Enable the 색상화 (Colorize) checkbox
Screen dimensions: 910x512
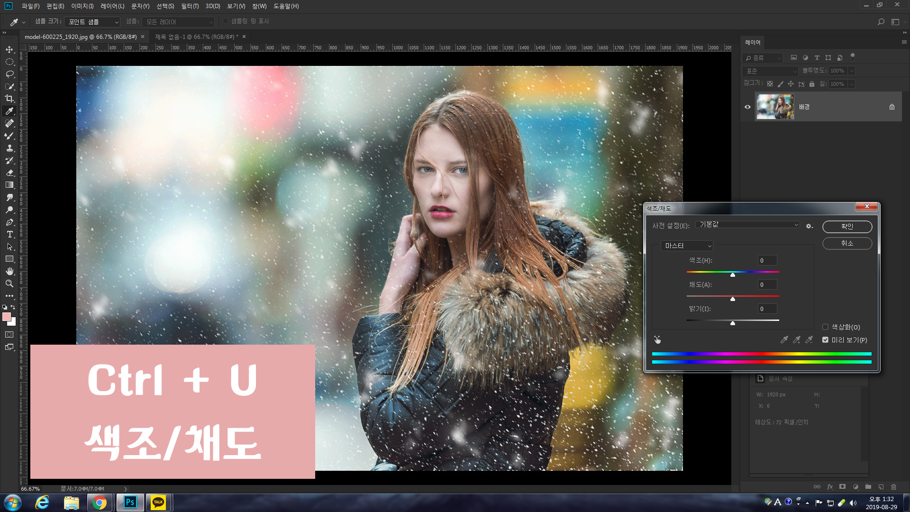(x=825, y=327)
